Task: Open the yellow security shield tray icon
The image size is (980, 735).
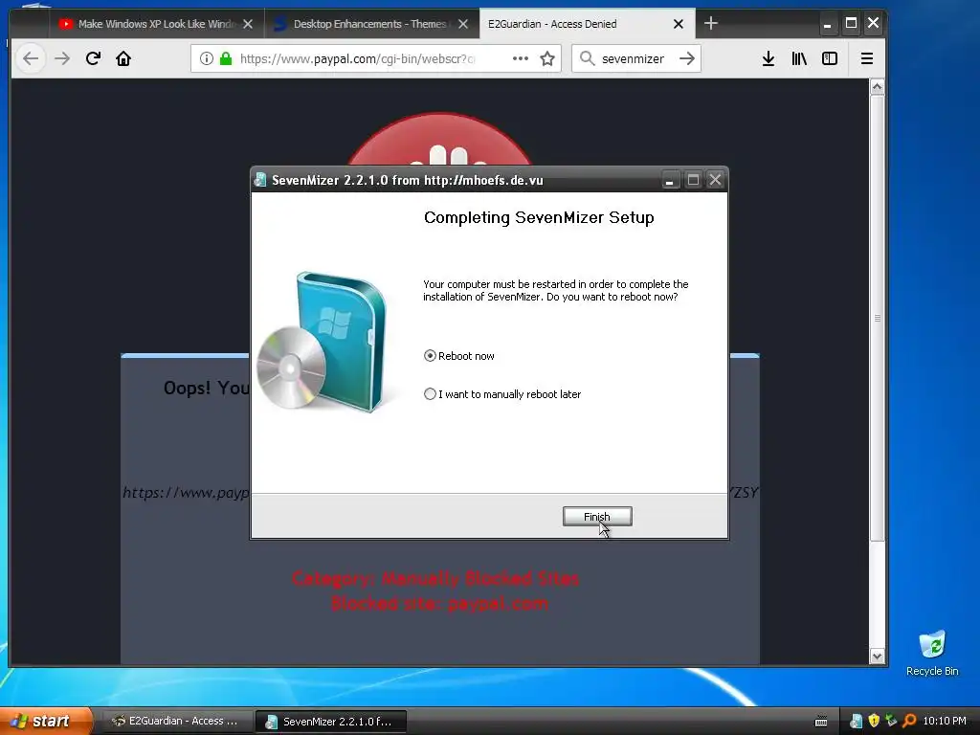Action: click(x=874, y=722)
